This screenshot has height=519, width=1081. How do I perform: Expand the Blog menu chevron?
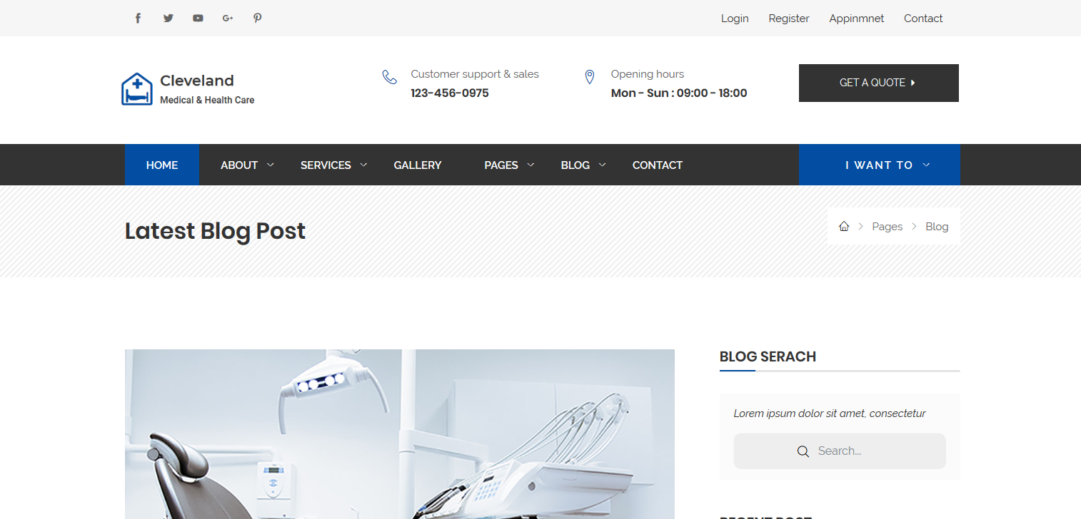[x=602, y=165]
